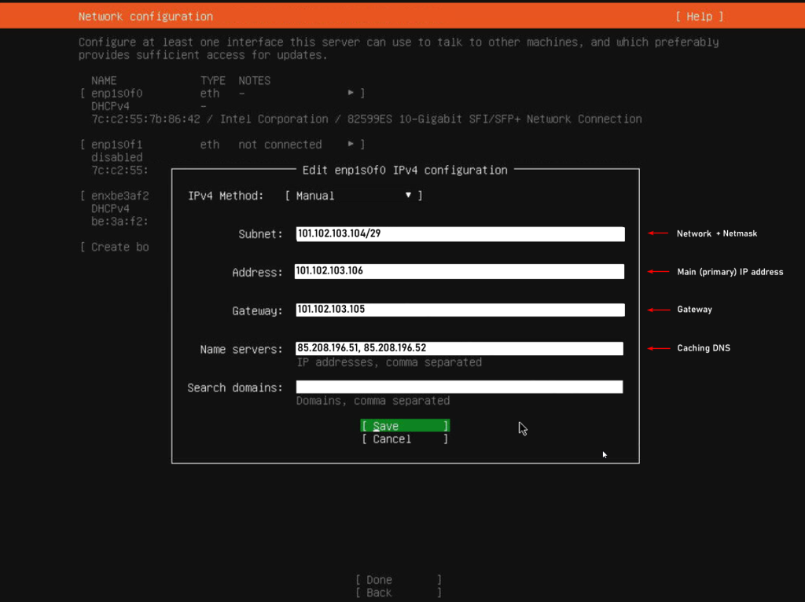The height and width of the screenshot is (602, 805).
Task: Edit the Gateway field
Action: pyautogui.click(x=459, y=310)
